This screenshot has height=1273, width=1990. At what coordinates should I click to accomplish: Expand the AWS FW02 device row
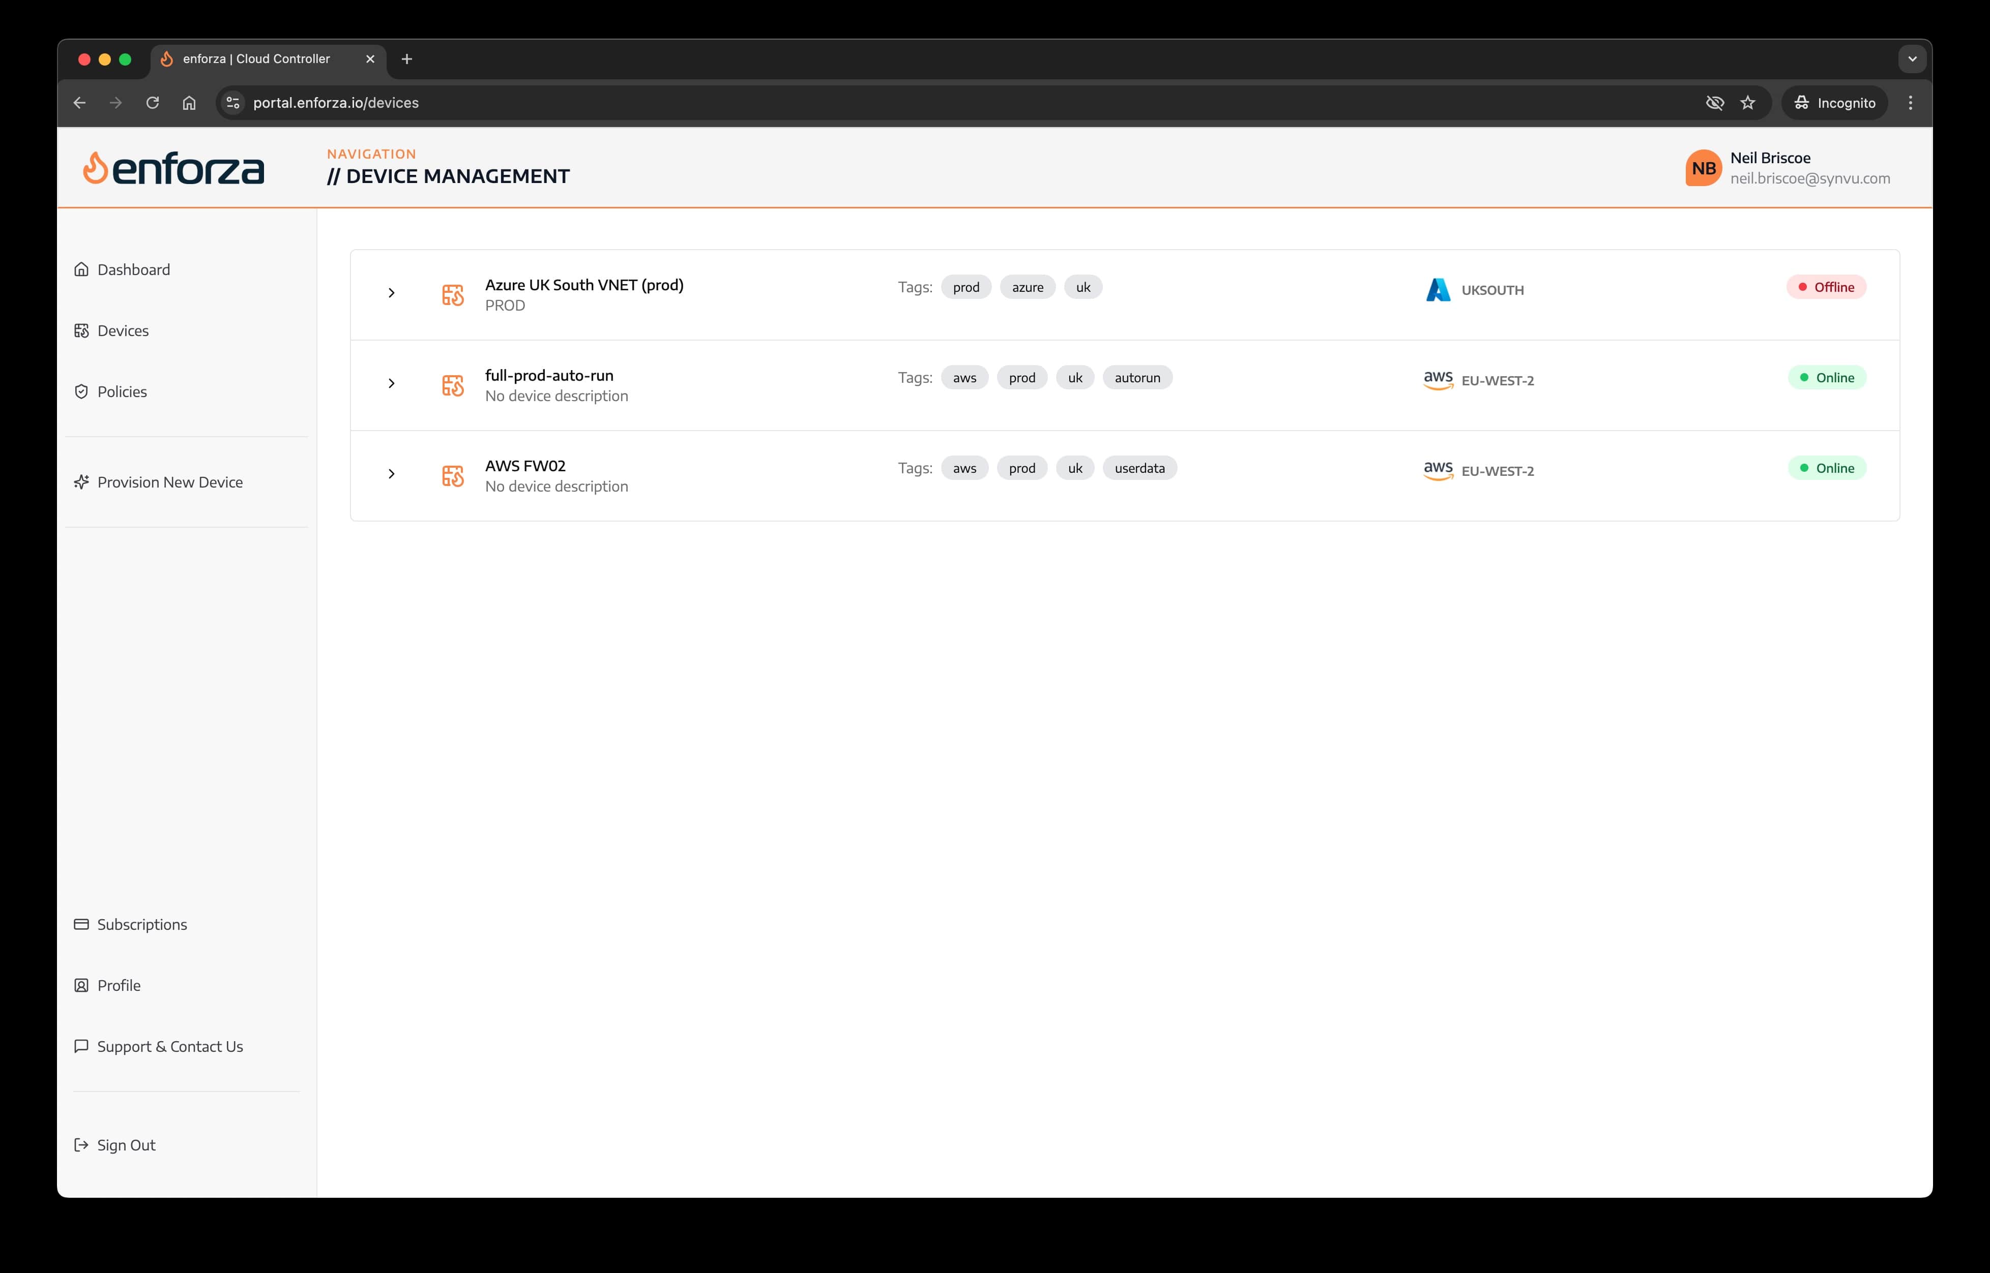click(x=391, y=474)
